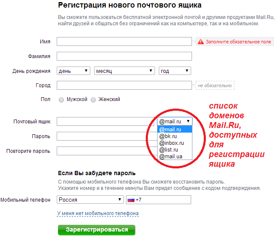Open 'У меня нет мобильного телефона' link
276x237 pixels.
[x=98, y=213]
